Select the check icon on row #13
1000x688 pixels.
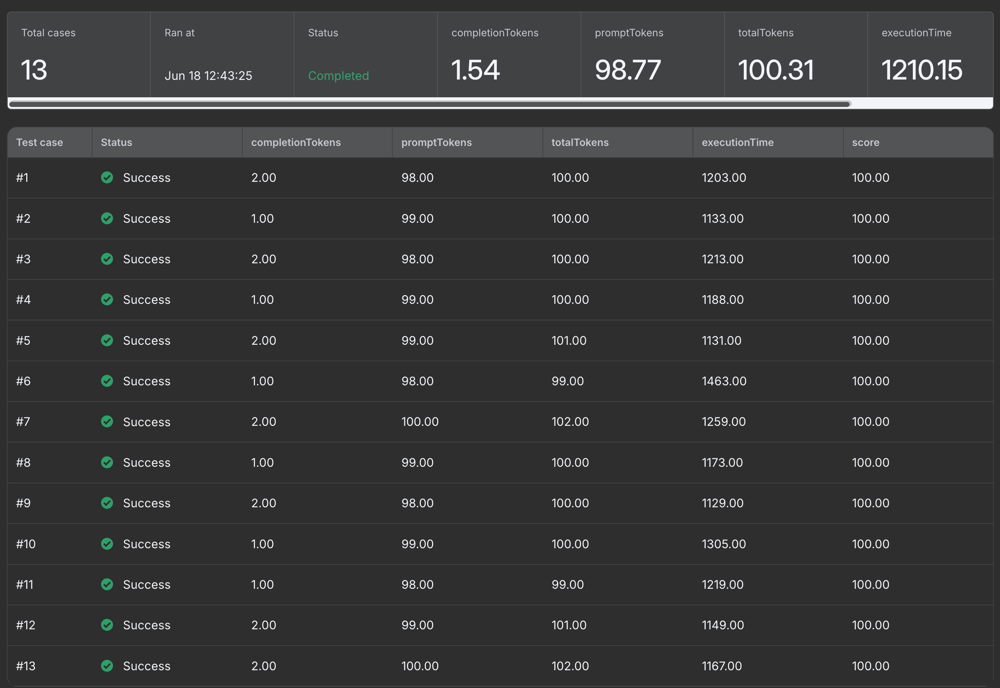click(x=107, y=666)
